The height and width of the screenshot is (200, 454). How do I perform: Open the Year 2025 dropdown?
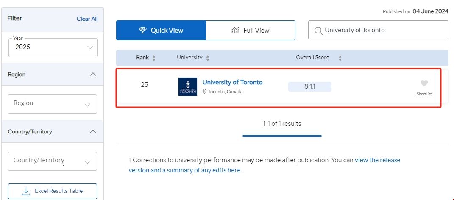(53, 47)
